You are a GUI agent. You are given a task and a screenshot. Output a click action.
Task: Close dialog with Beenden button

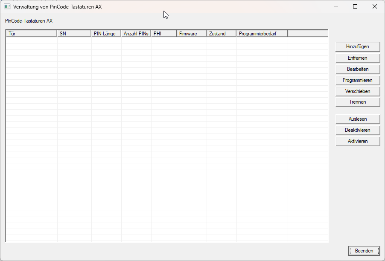[364, 251]
